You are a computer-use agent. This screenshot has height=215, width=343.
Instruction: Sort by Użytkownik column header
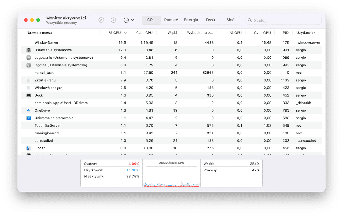point(306,33)
